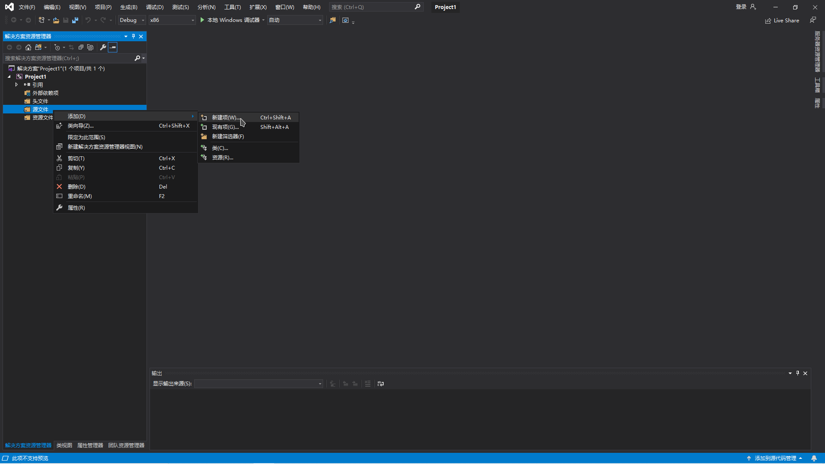Open the 生成(B) menu

click(128, 7)
